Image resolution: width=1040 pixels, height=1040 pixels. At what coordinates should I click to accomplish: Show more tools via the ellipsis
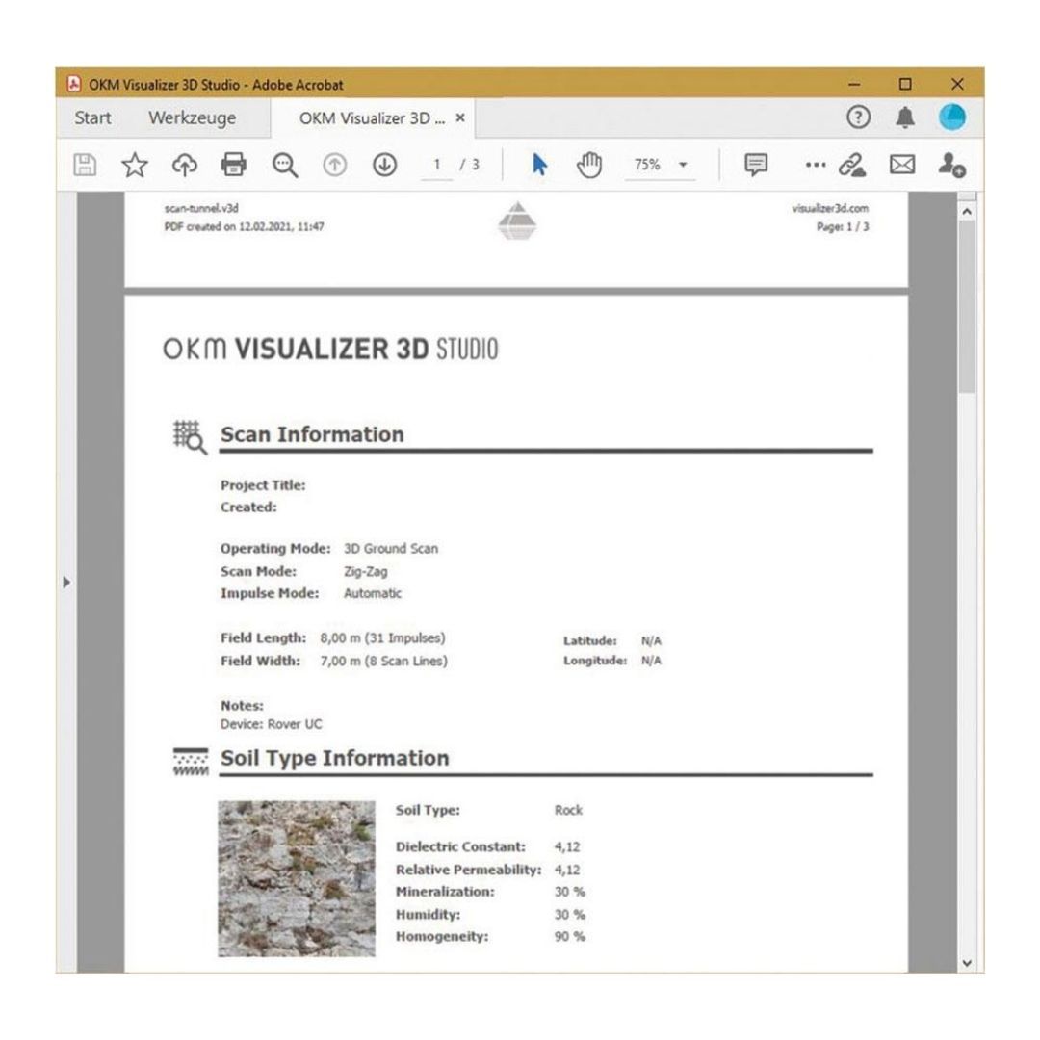(815, 165)
